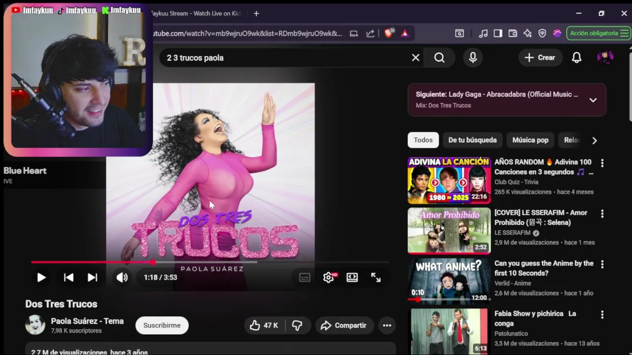Open the Patolunatico channel link
Screen dimensions: 632x355
tap(511, 334)
